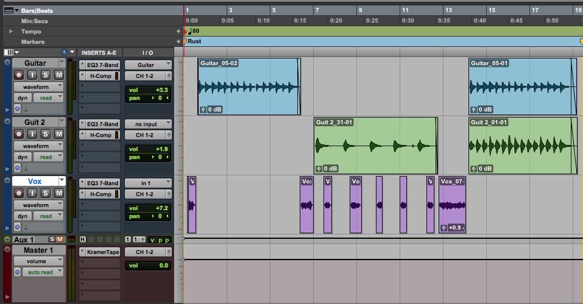Open Guitar track view selector set to waveform
The height and width of the screenshot is (304, 583).
[38, 87]
